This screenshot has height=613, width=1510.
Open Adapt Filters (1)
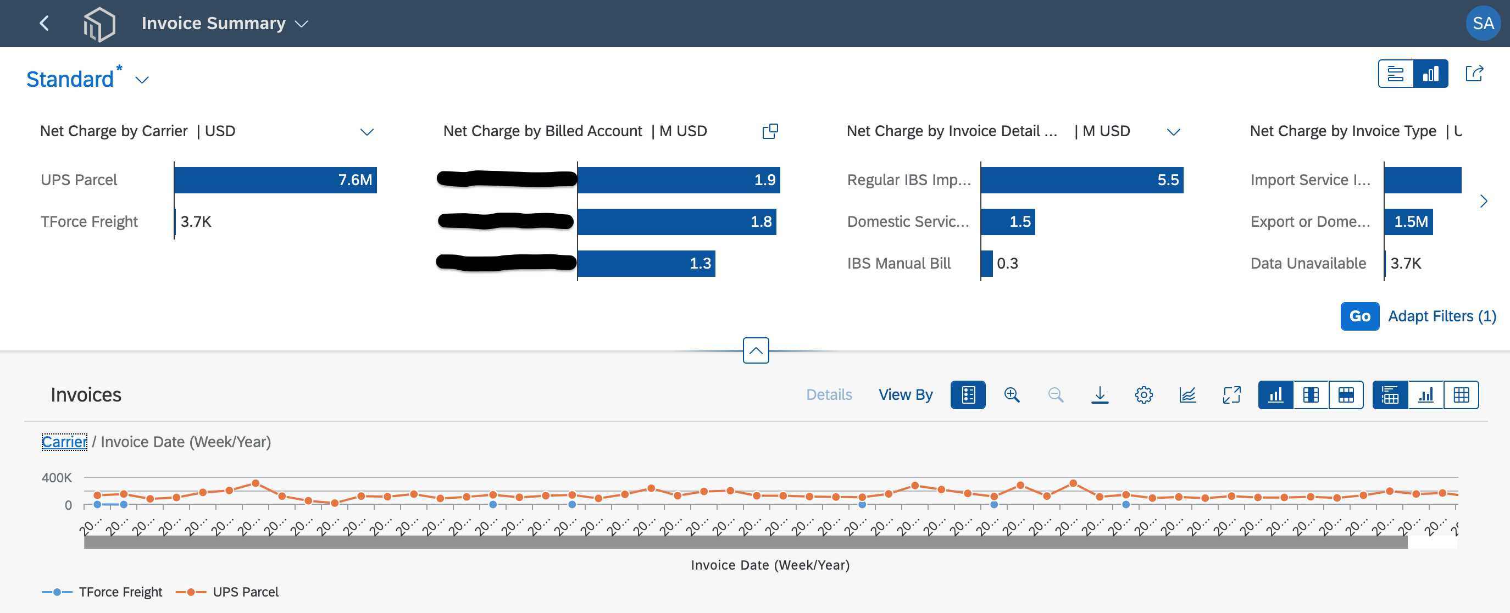point(1441,316)
